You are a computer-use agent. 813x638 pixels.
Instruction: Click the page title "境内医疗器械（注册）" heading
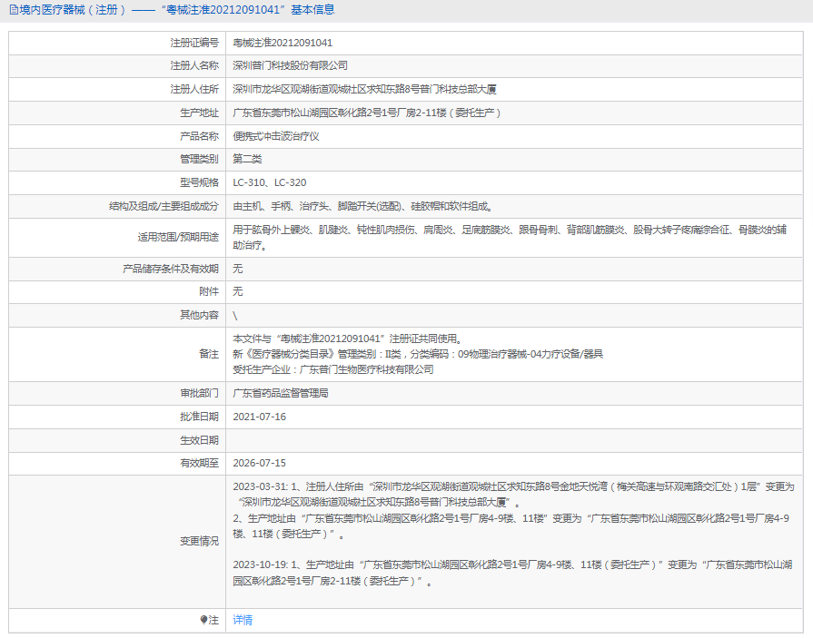pyautogui.click(x=73, y=10)
